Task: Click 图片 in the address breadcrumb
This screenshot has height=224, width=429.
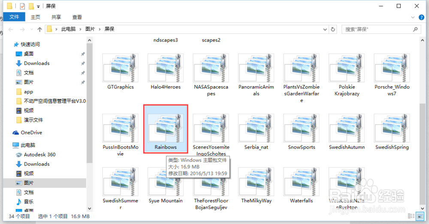Action: pos(90,29)
